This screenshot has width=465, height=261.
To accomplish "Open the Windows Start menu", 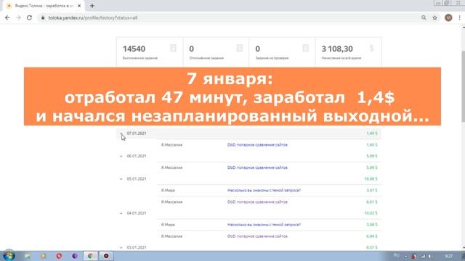I will click(9, 256).
